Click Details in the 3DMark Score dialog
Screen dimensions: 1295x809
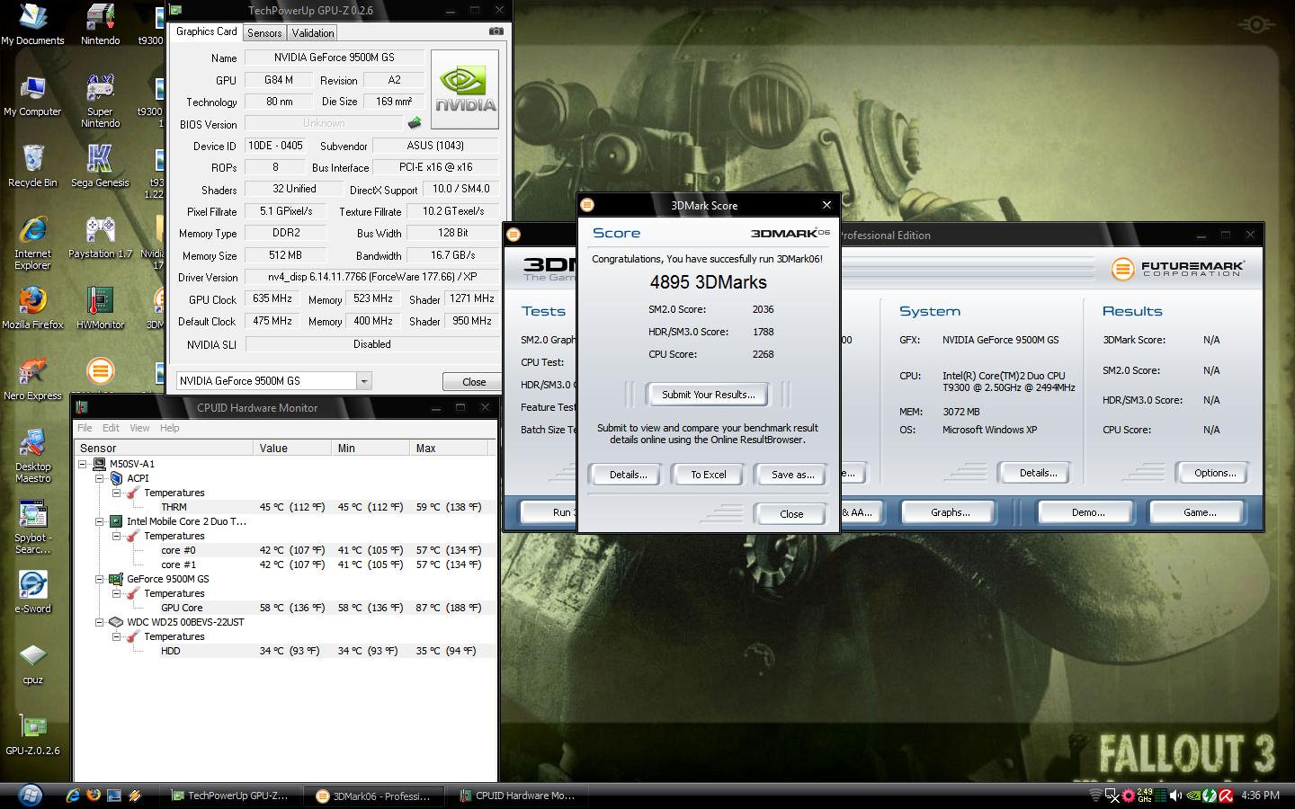point(628,475)
